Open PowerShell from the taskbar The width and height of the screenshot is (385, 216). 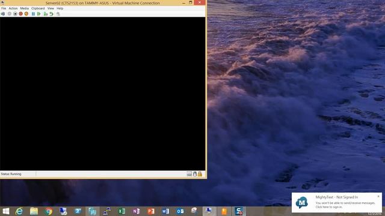[x=78, y=211]
